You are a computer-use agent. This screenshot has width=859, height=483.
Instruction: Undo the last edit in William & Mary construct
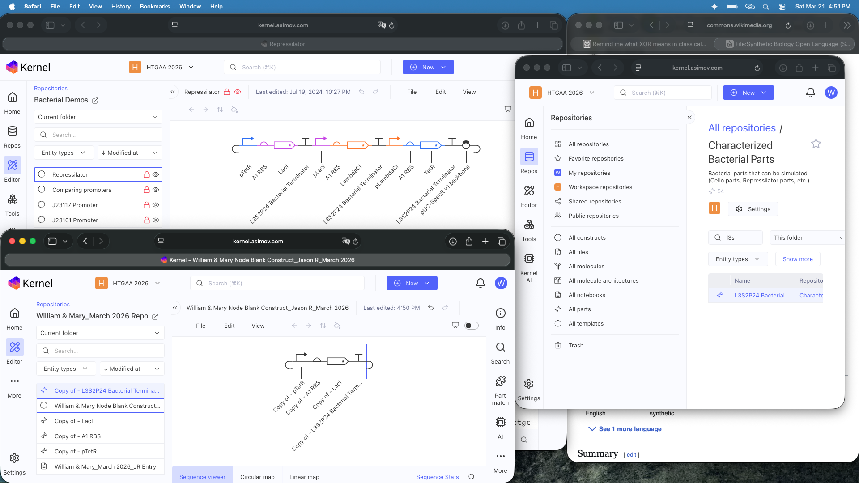[x=431, y=308]
